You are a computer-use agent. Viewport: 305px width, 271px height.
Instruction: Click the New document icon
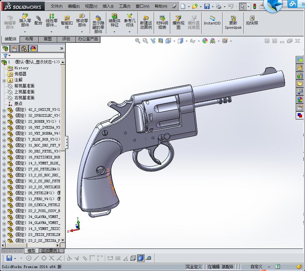tap(183, 6)
